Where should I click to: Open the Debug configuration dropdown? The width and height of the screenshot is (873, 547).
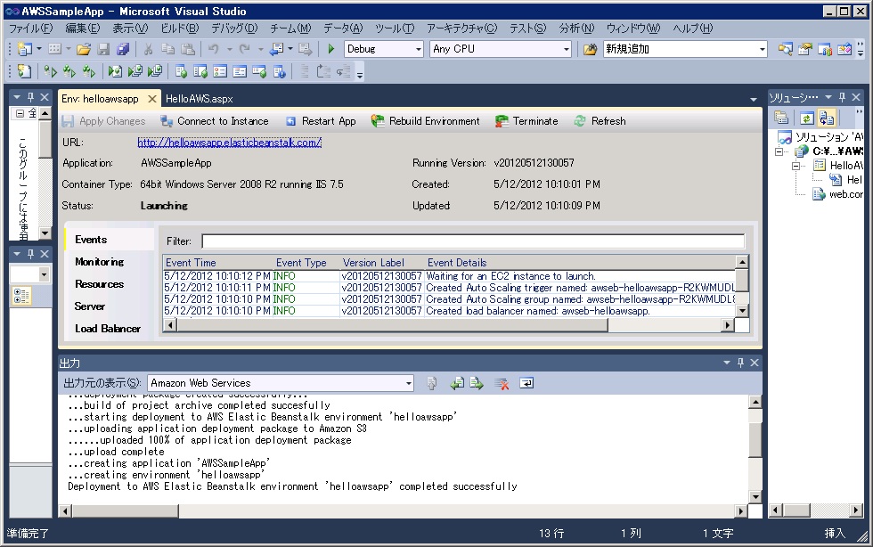418,49
